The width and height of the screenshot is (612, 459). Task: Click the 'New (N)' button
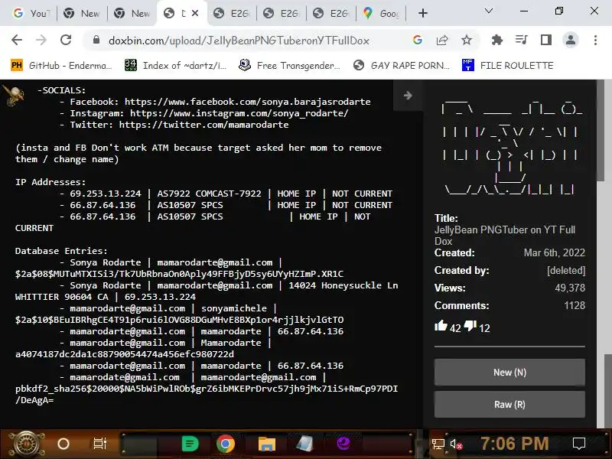509,372
